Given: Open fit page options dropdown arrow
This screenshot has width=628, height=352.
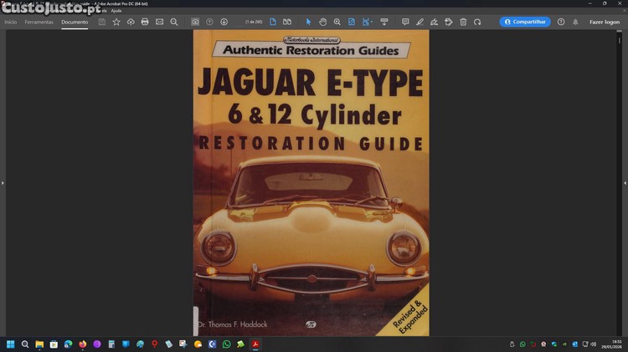Looking at the screenshot, I should (x=372, y=22).
